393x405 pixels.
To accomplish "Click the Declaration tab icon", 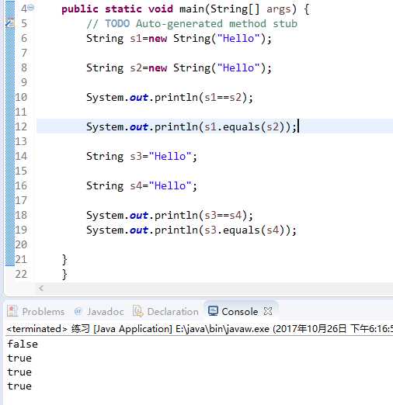I will tap(137, 311).
